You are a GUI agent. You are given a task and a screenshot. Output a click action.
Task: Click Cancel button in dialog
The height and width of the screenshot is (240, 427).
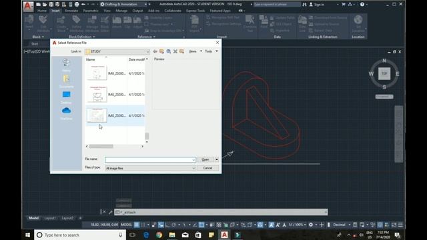coord(207,168)
